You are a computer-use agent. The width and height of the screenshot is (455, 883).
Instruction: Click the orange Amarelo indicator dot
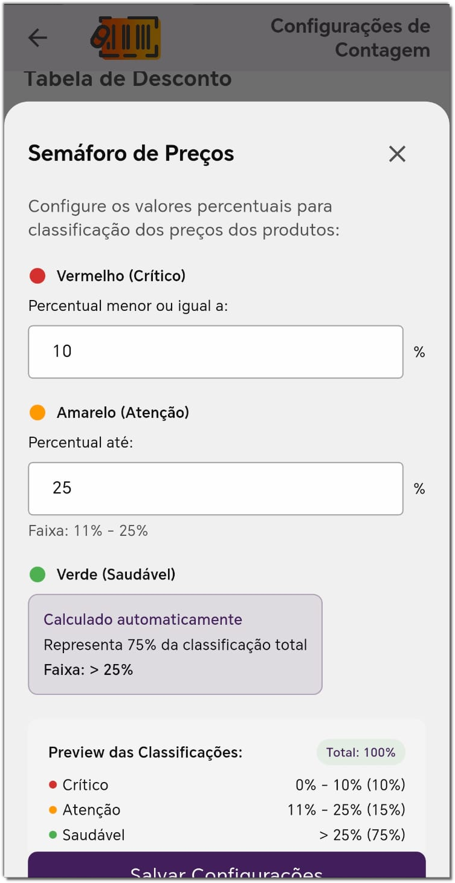(37, 413)
